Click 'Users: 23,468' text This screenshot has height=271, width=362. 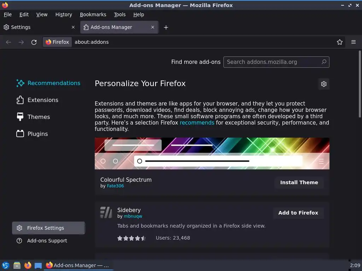click(173, 238)
